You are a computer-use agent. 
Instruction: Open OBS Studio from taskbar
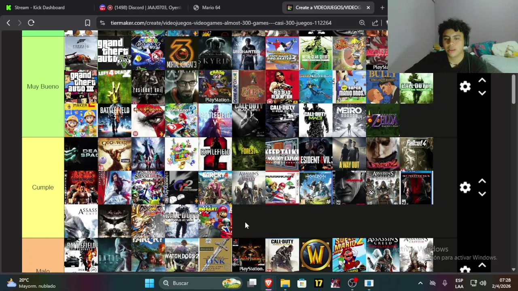(352, 283)
